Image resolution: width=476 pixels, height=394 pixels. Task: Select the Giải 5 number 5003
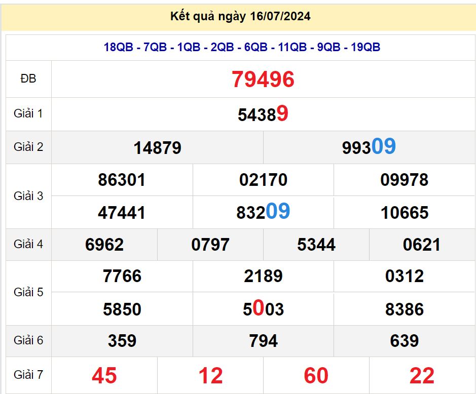pos(263,309)
